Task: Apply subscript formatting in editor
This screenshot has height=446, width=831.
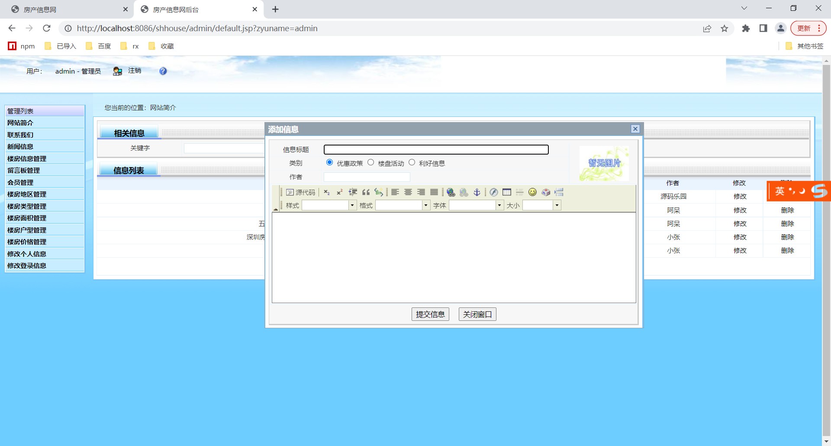Action: [327, 192]
